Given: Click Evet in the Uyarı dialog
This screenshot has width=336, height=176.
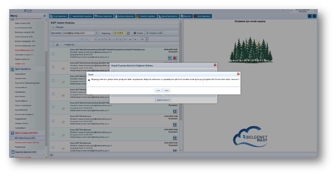Looking at the screenshot, I should tap(158, 90).
